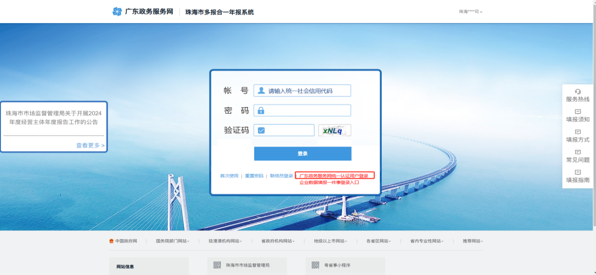Open the 填报须知 sidebar icon
The image size is (596, 275).
[x=578, y=111]
